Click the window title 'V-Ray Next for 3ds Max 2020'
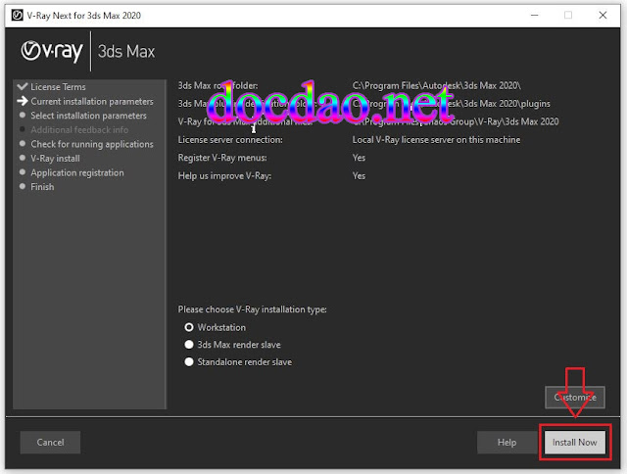Viewport: 627px width, 474px height. 84,16
